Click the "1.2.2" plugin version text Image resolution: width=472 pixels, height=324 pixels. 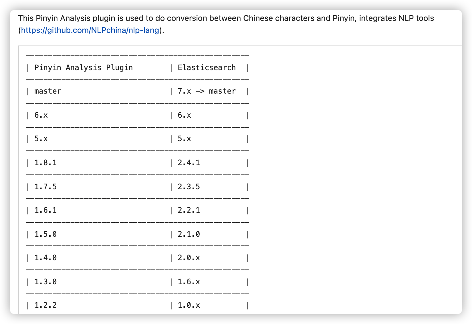coord(45,305)
